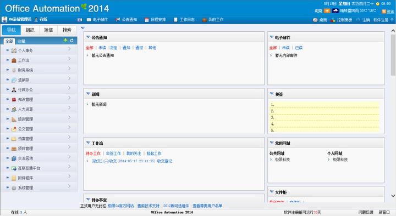Collapse the 常用网址 panel with its triangle
The width and height of the screenshot is (396, 216).
(272, 143)
